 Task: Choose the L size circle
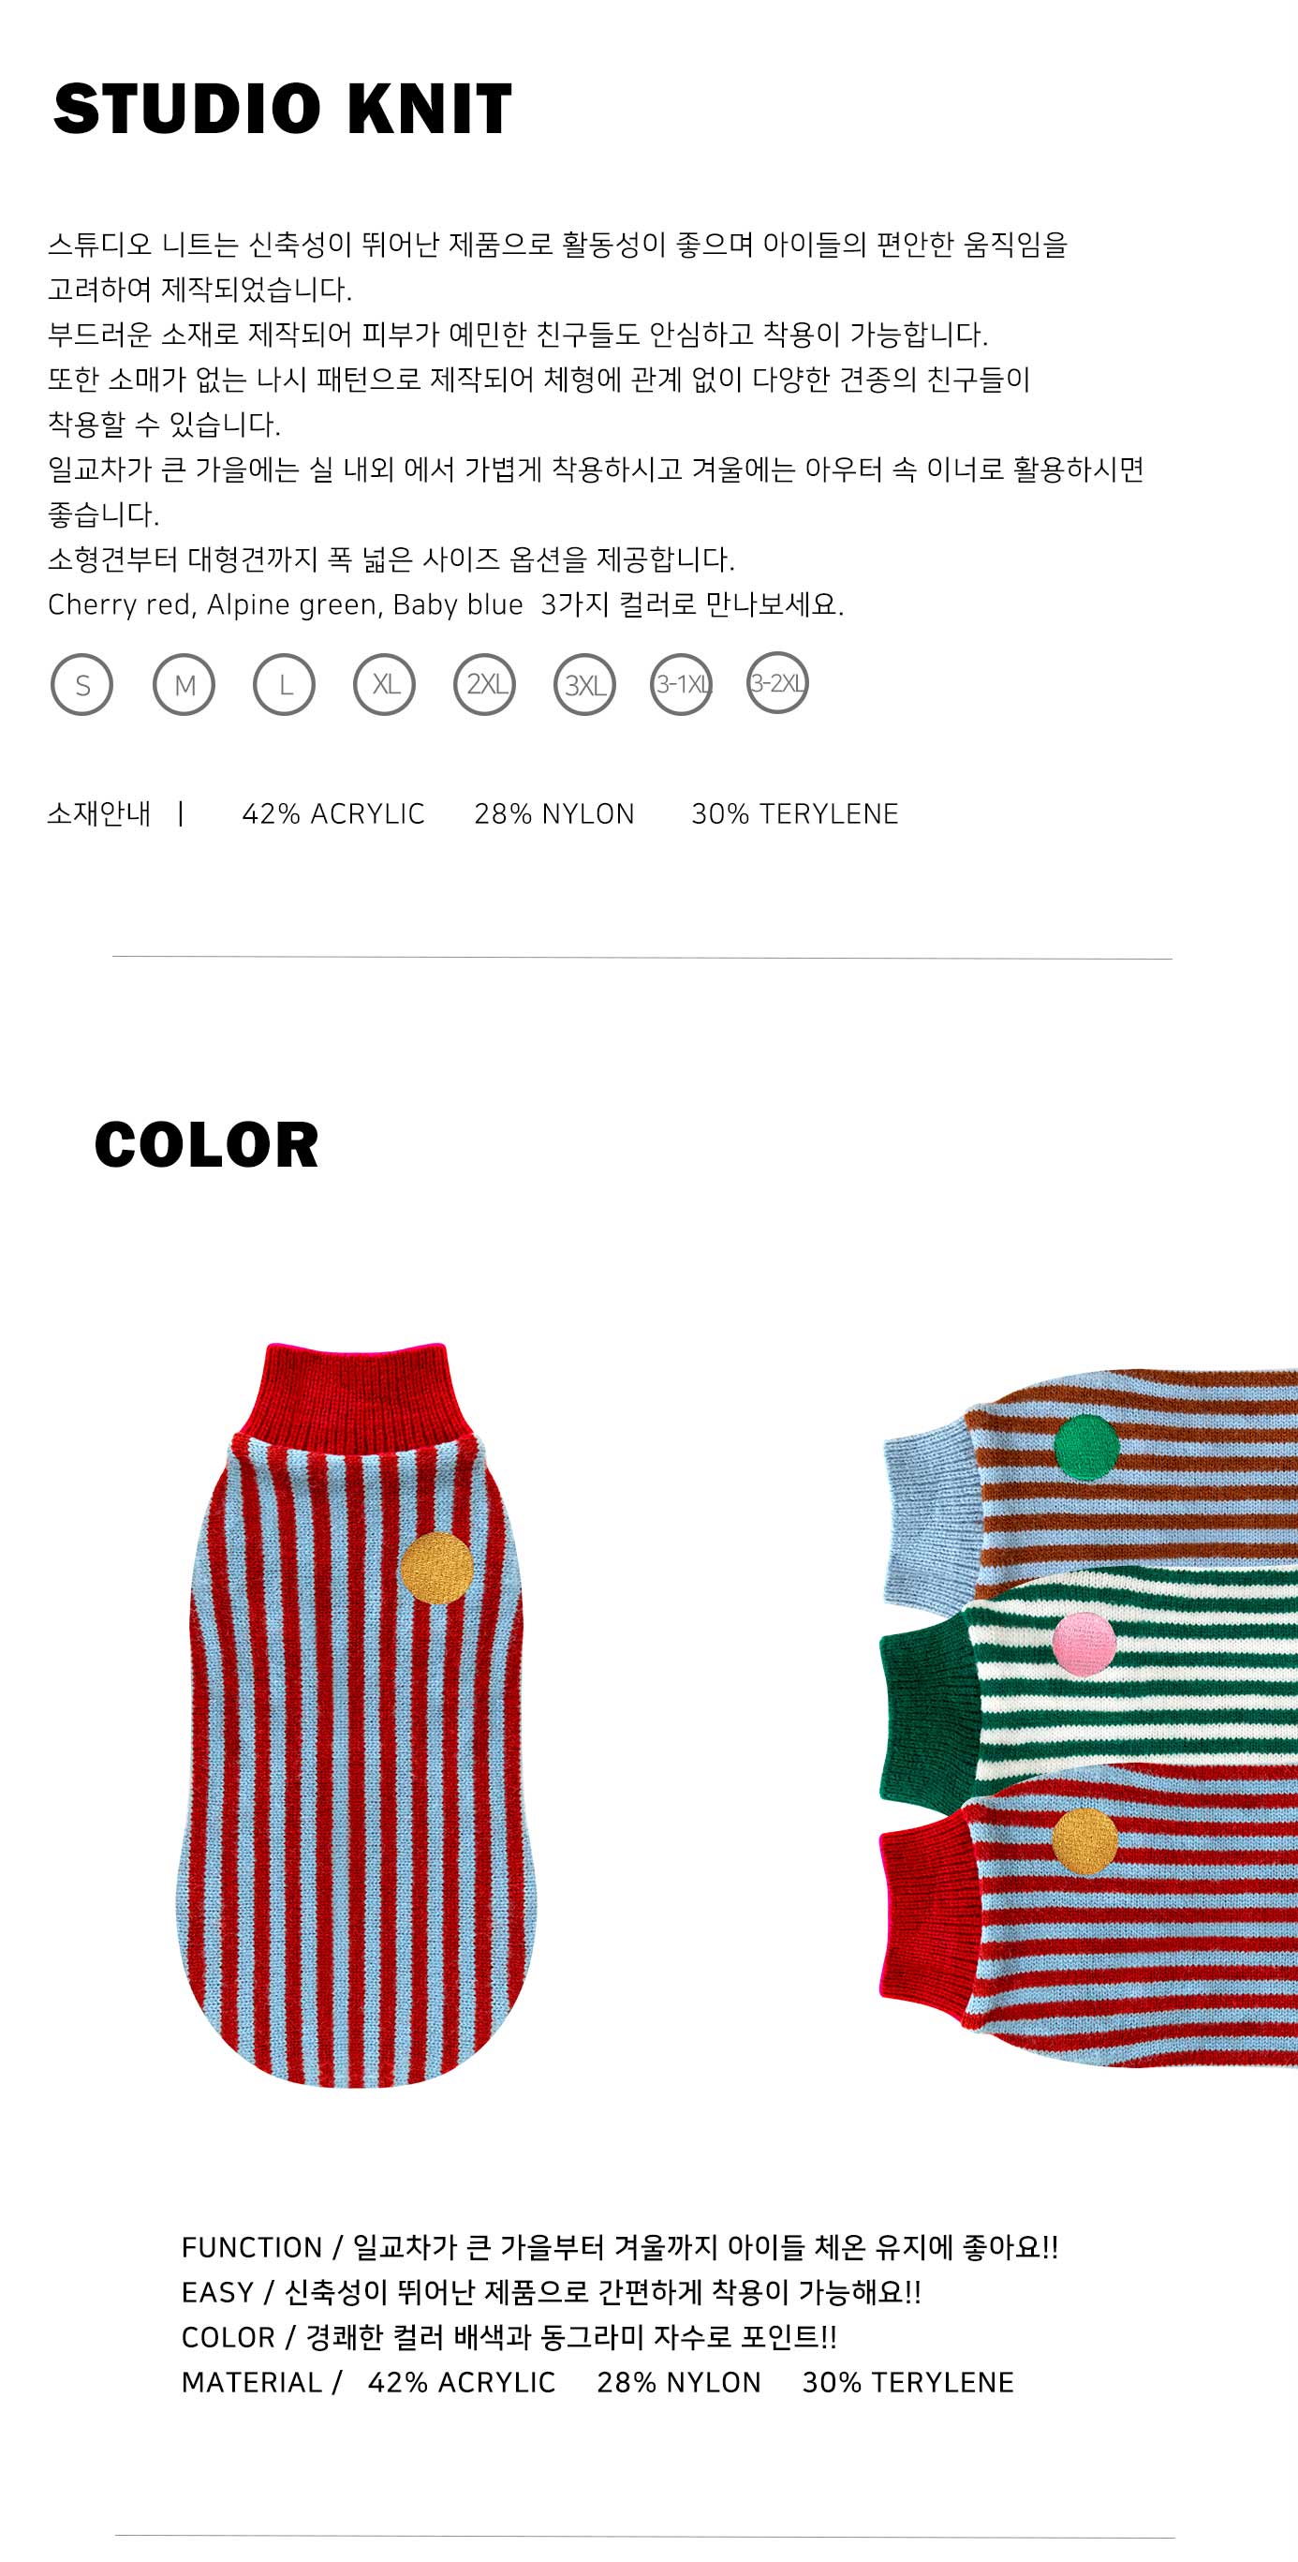pos(285,684)
